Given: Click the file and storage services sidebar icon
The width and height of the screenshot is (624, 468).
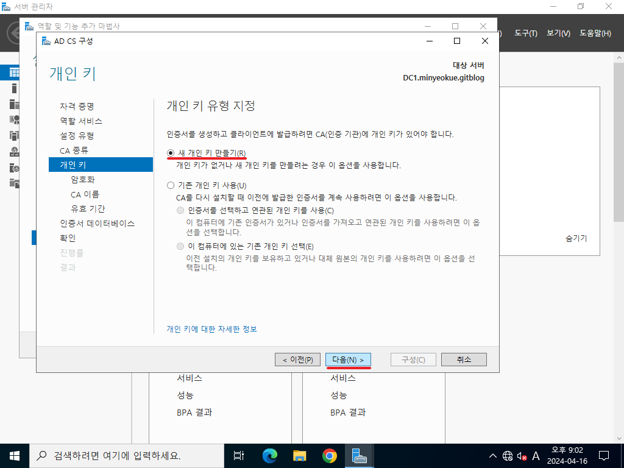Looking at the screenshot, I should pyautogui.click(x=15, y=183).
